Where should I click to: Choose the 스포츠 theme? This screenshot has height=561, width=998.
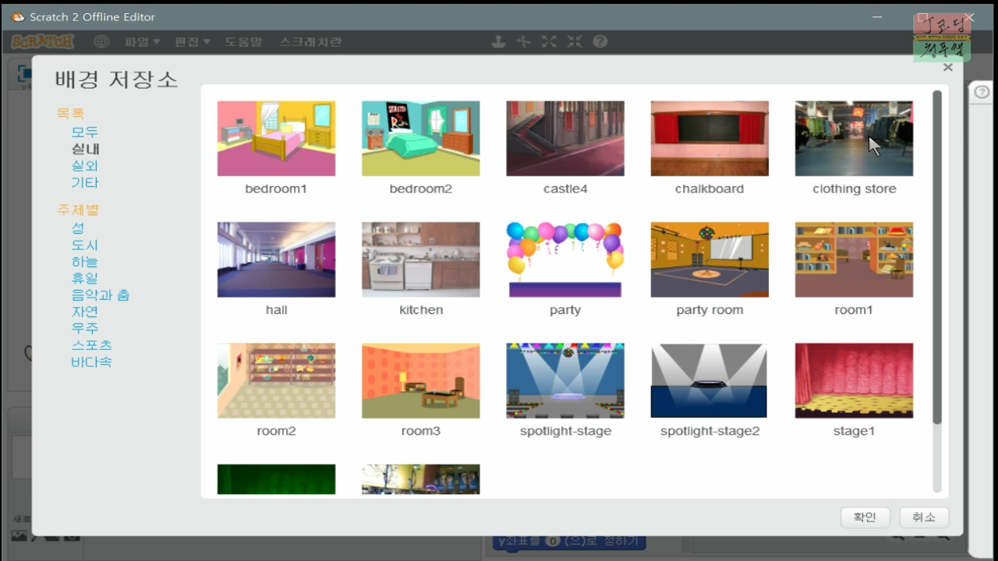pos(92,345)
